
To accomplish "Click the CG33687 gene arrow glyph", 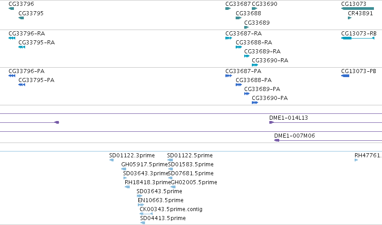I will [x=228, y=9].
